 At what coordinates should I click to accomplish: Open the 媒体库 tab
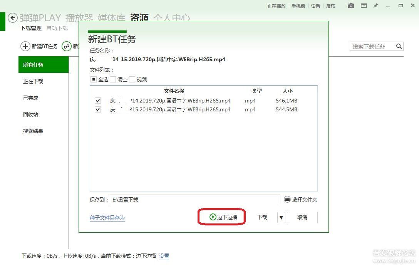click(x=111, y=18)
